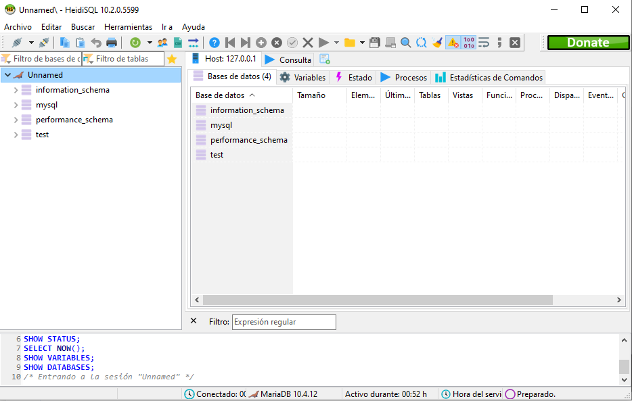The width and height of the screenshot is (632, 401).
Task: Open the execute query dropdown arrow
Action: [336, 43]
